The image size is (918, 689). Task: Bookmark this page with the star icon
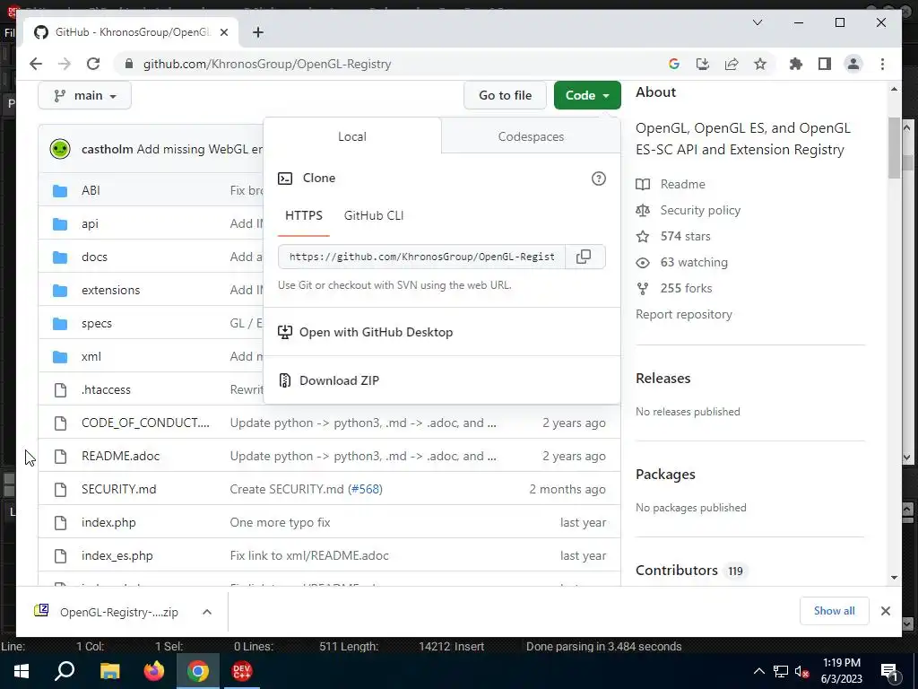pyautogui.click(x=760, y=64)
